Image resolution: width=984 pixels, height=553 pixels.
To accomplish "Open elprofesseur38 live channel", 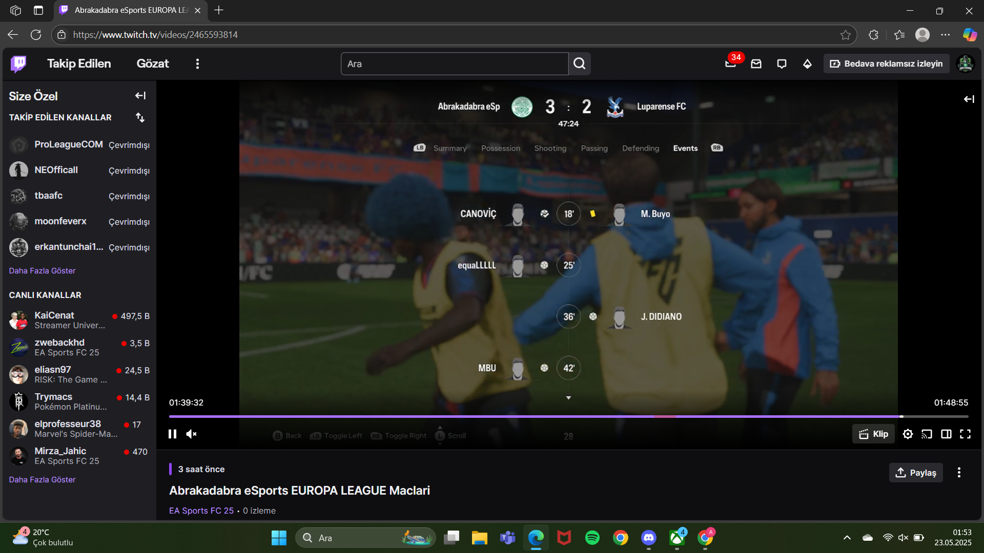I will point(79,429).
